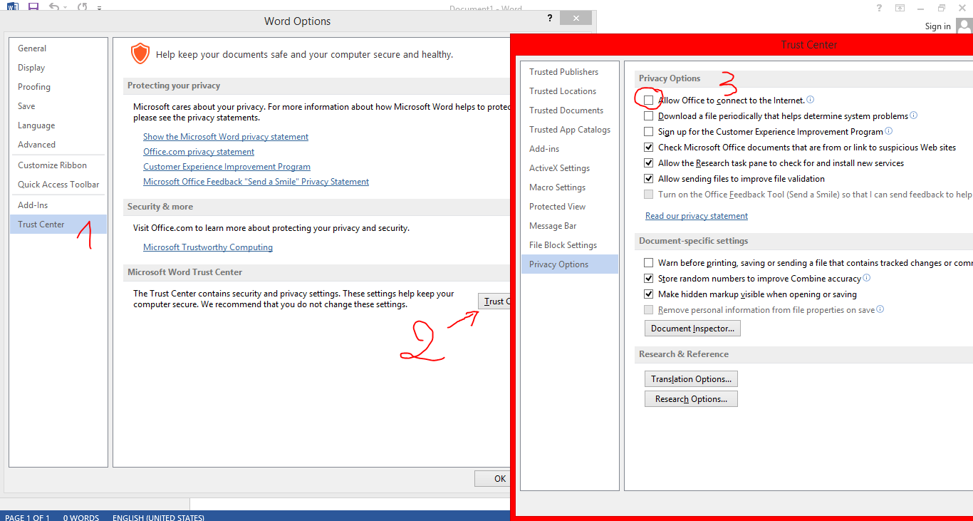Screen dimensions: 973x521
Task: Open Advanced category in Word Options
Action: click(58, 145)
